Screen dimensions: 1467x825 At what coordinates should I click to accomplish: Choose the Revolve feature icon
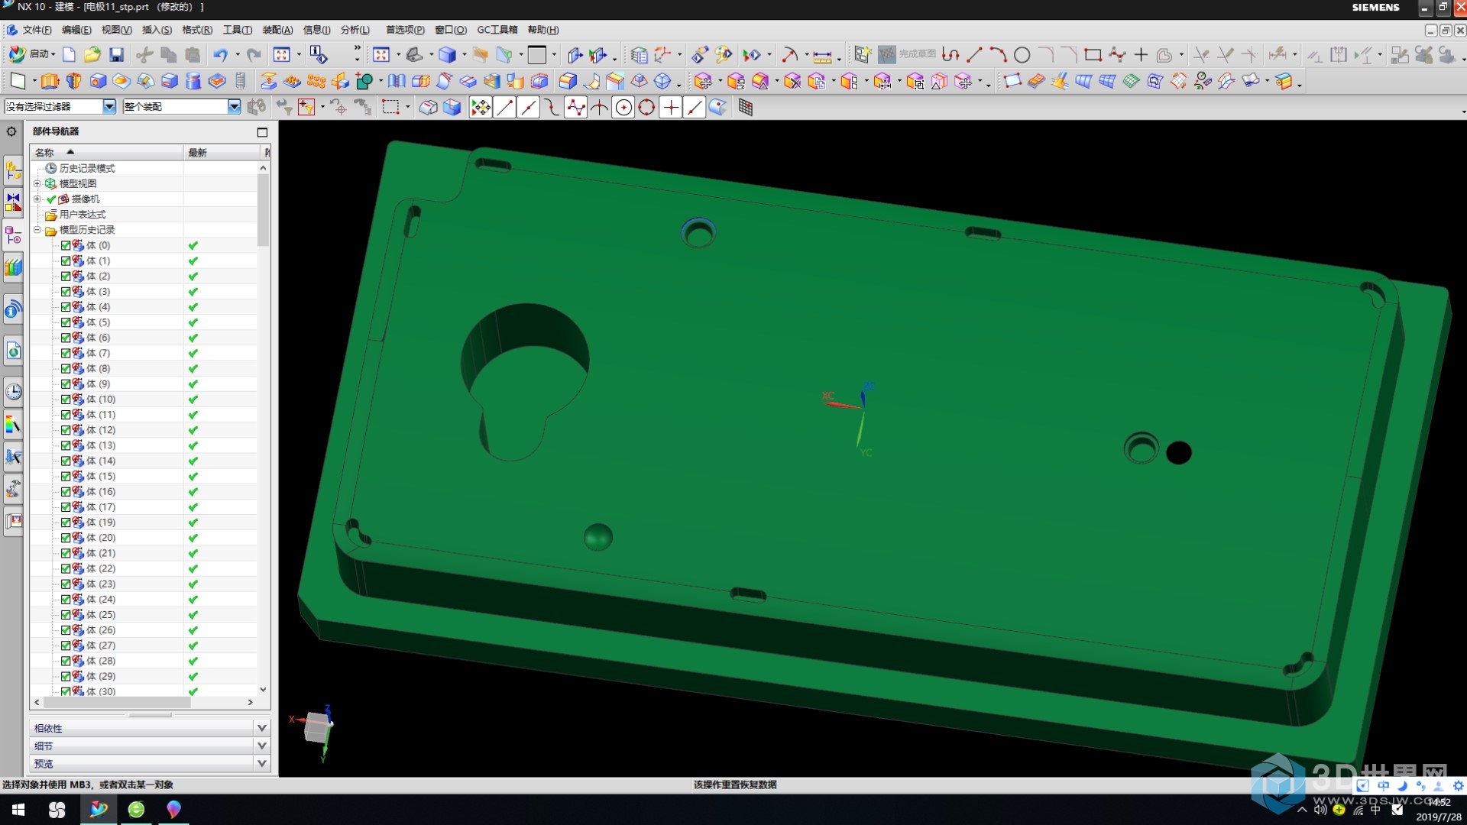(74, 81)
